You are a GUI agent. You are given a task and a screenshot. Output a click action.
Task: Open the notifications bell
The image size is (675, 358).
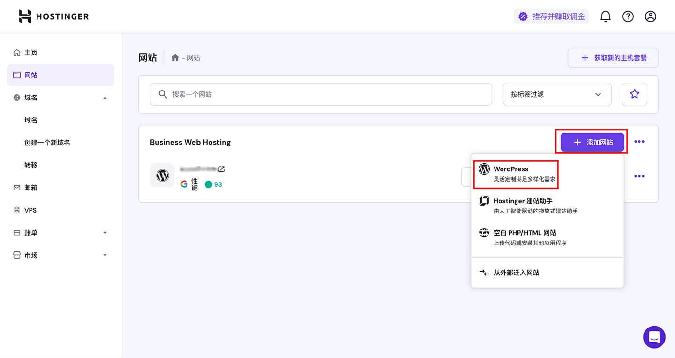point(606,16)
